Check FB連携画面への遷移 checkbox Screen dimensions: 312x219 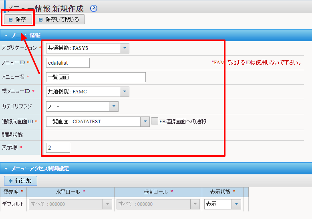click(x=155, y=121)
